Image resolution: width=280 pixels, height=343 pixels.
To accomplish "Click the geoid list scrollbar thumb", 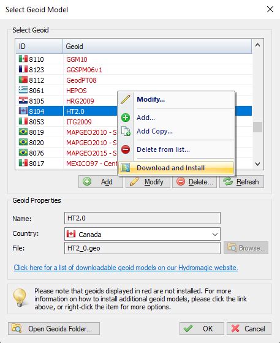I will pos(258,127).
